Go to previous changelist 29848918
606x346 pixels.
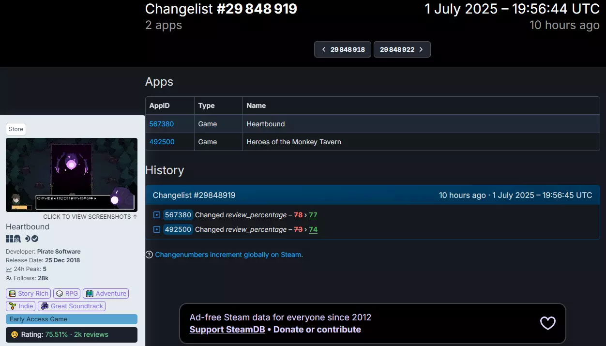click(343, 49)
